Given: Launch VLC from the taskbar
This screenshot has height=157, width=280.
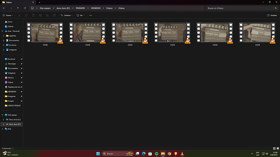Looking at the screenshot, I should coord(182,154).
